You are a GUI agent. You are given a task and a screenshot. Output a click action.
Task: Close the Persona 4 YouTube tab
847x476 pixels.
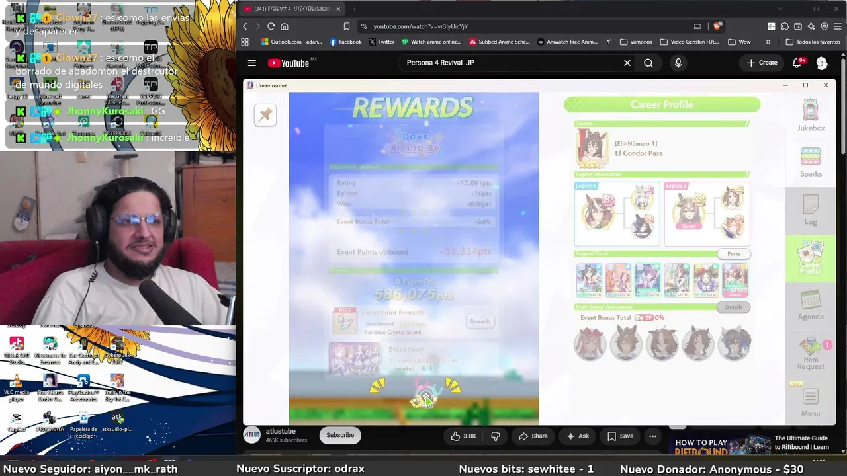point(338,9)
